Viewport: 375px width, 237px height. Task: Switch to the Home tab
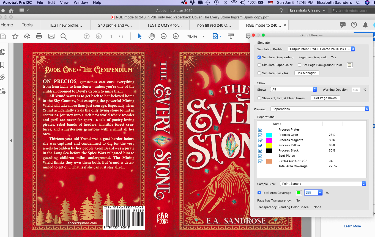[7, 25]
